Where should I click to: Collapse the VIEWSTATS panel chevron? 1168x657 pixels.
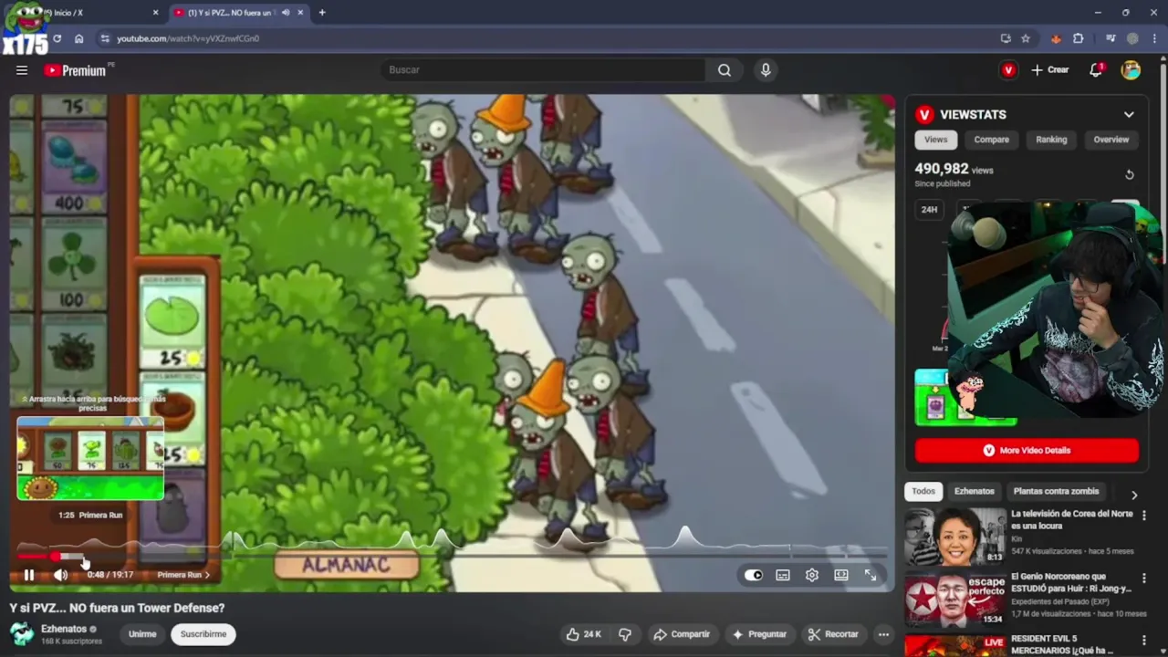[1129, 115]
